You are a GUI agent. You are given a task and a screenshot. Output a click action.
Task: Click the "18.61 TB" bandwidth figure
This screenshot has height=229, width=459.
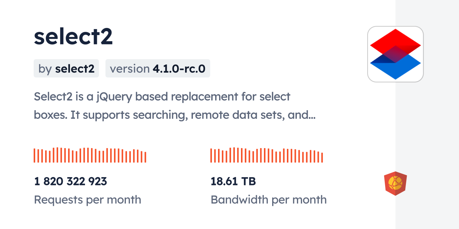pyautogui.click(x=233, y=181)
